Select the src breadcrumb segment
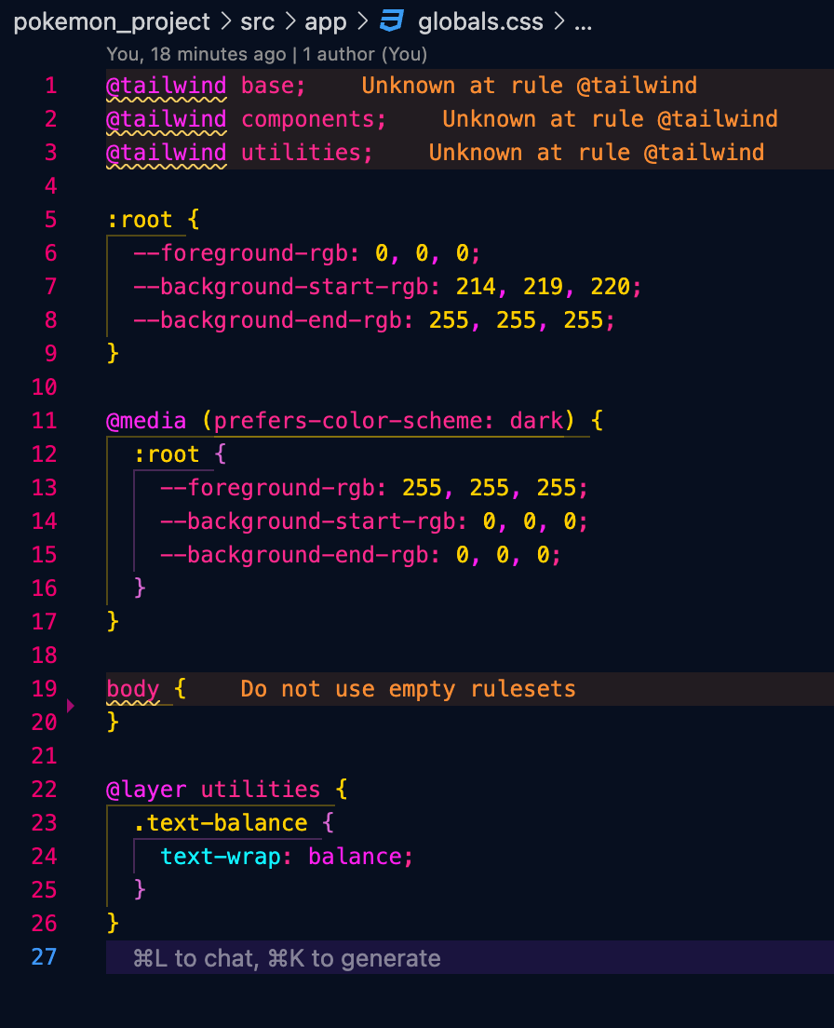The height and width of the screenshot is (1028, 834). 257,21
